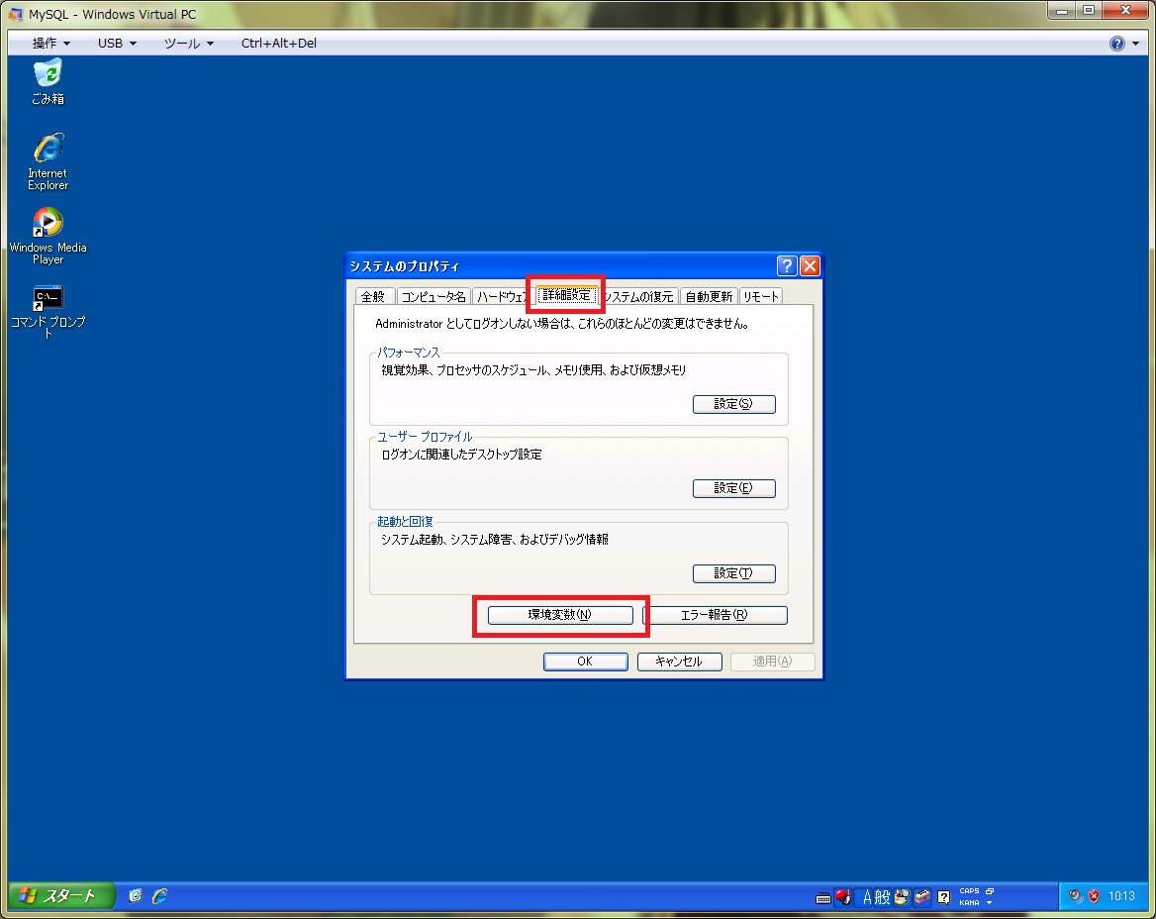Select the 詳細設定 tab
The width and height of the screenshot is (1156, 919).
pos(566,295)
